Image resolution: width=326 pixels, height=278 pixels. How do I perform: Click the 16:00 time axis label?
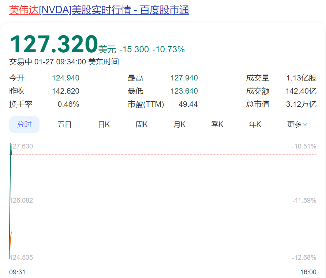coord(308,272)
